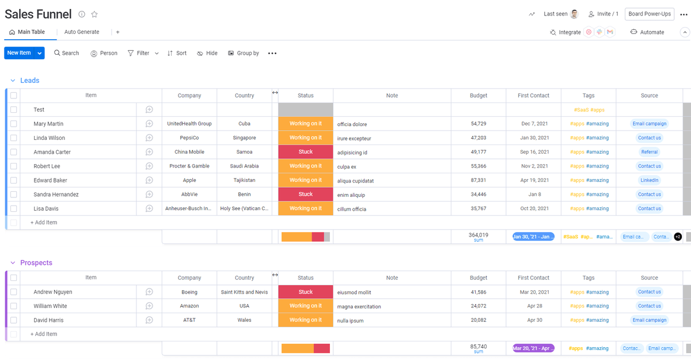Select the checkbox on Mary Martin's row
Image resolution: width=691 pixels, height=361 pixels.
tap(13, 123)
